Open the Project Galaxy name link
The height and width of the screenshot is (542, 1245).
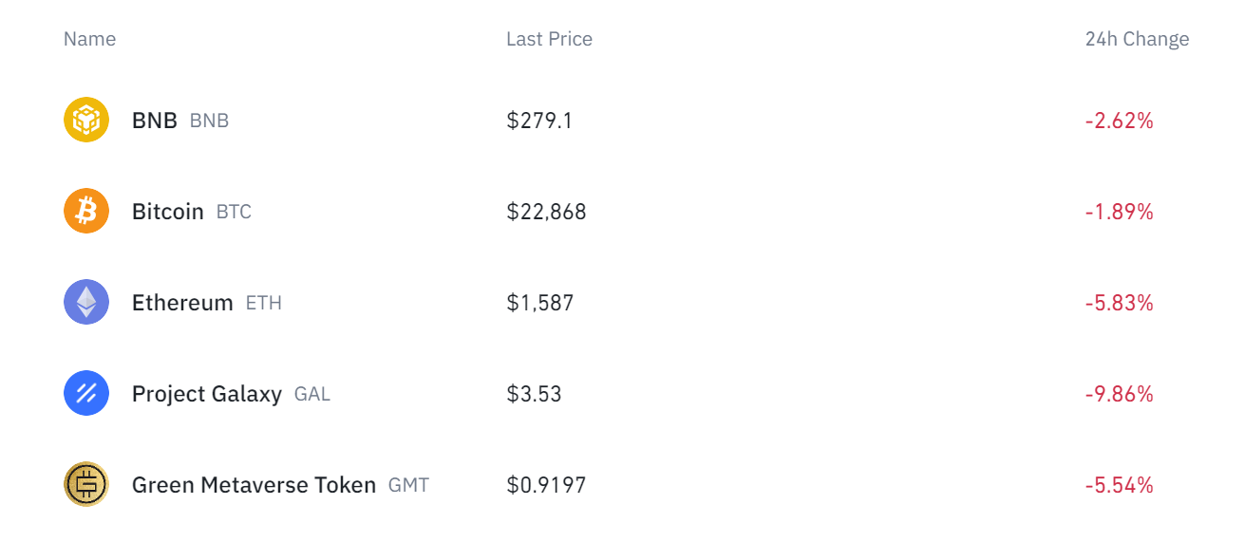[x=207, y=394]
